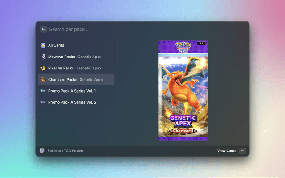Screen dimensions: 285x178
Task: Select the highlighted Charizard Packs row
Action: (76, 80)
